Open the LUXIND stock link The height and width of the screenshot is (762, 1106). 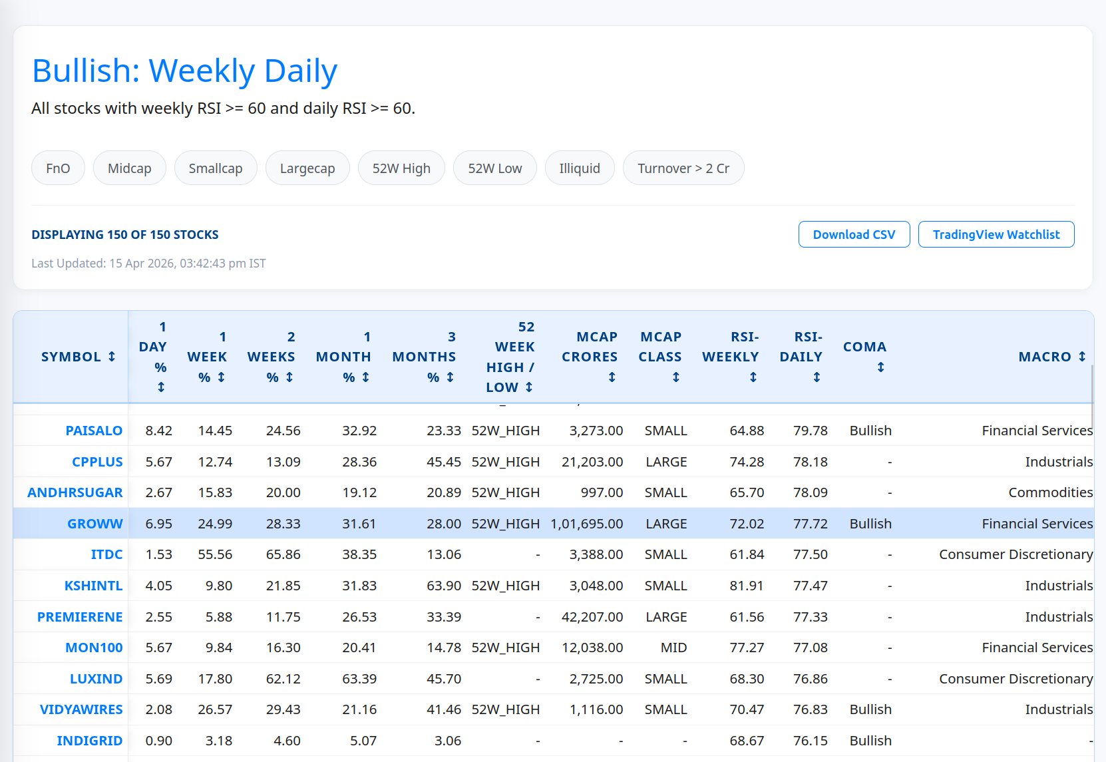[96, 679]
